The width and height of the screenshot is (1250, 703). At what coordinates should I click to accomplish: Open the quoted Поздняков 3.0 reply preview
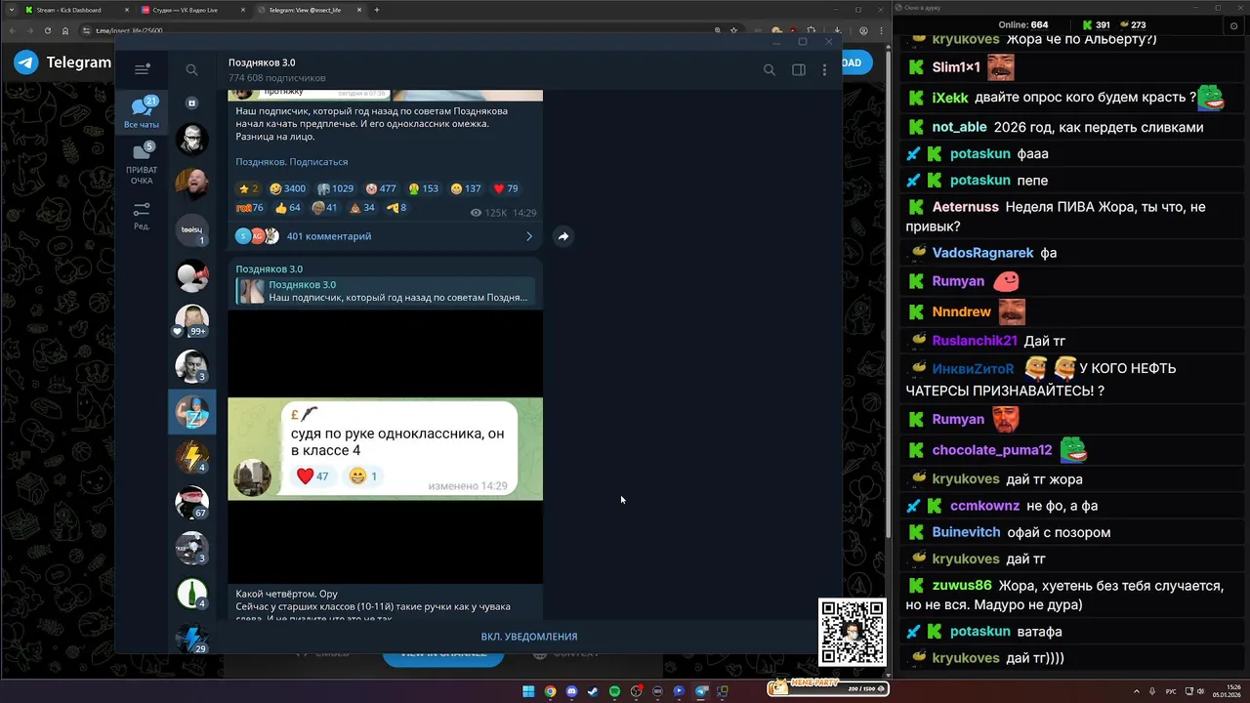tap(385, 291)
